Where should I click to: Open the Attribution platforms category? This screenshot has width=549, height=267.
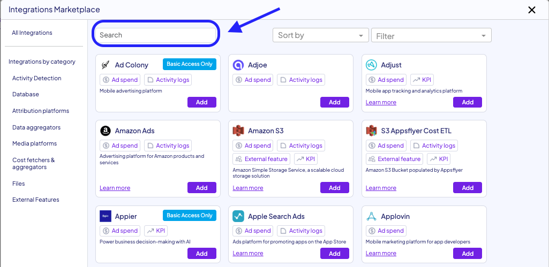point(41,111)
